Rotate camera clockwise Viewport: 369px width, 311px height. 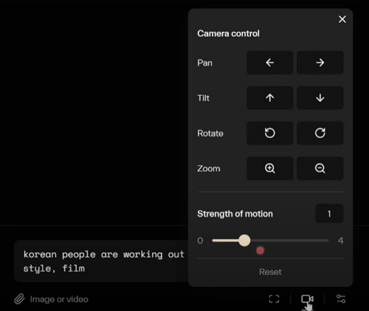(320, 133)
